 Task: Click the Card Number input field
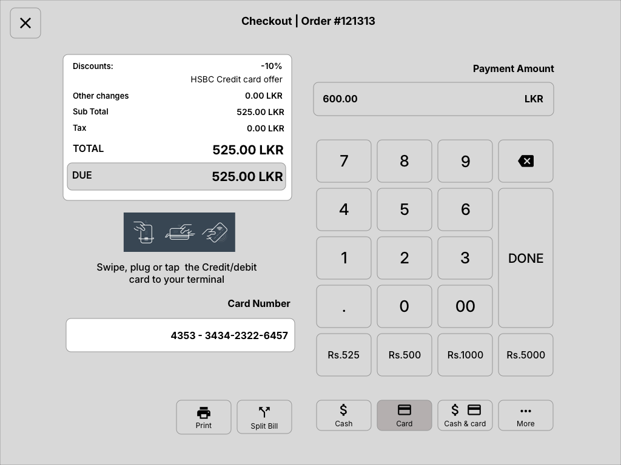click(x=180, y=335)
